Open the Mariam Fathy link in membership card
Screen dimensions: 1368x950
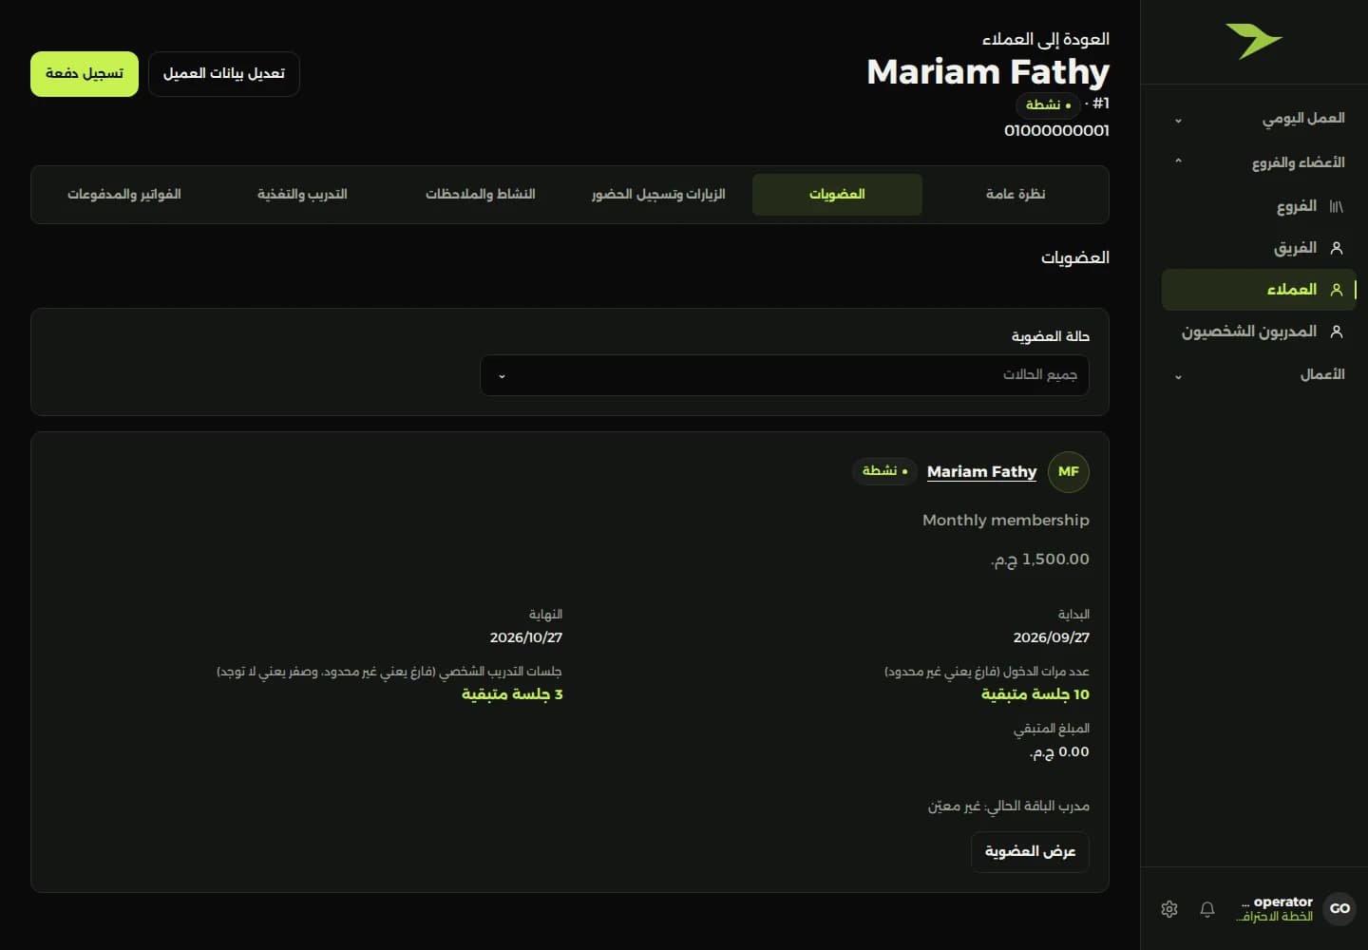(x=981, y=472)
